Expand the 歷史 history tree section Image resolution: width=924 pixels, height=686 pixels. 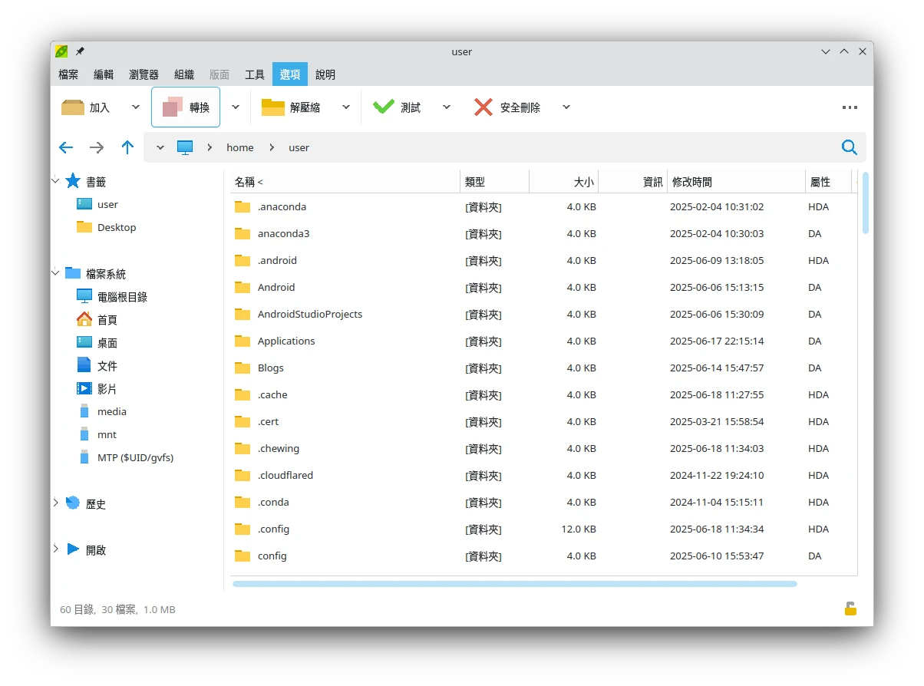[x=55, y=503]
